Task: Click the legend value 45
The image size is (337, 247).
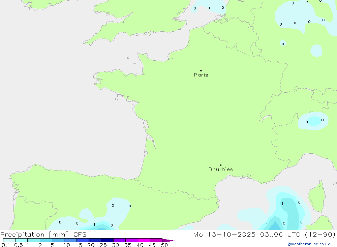Action: click(x=152, y=245)
